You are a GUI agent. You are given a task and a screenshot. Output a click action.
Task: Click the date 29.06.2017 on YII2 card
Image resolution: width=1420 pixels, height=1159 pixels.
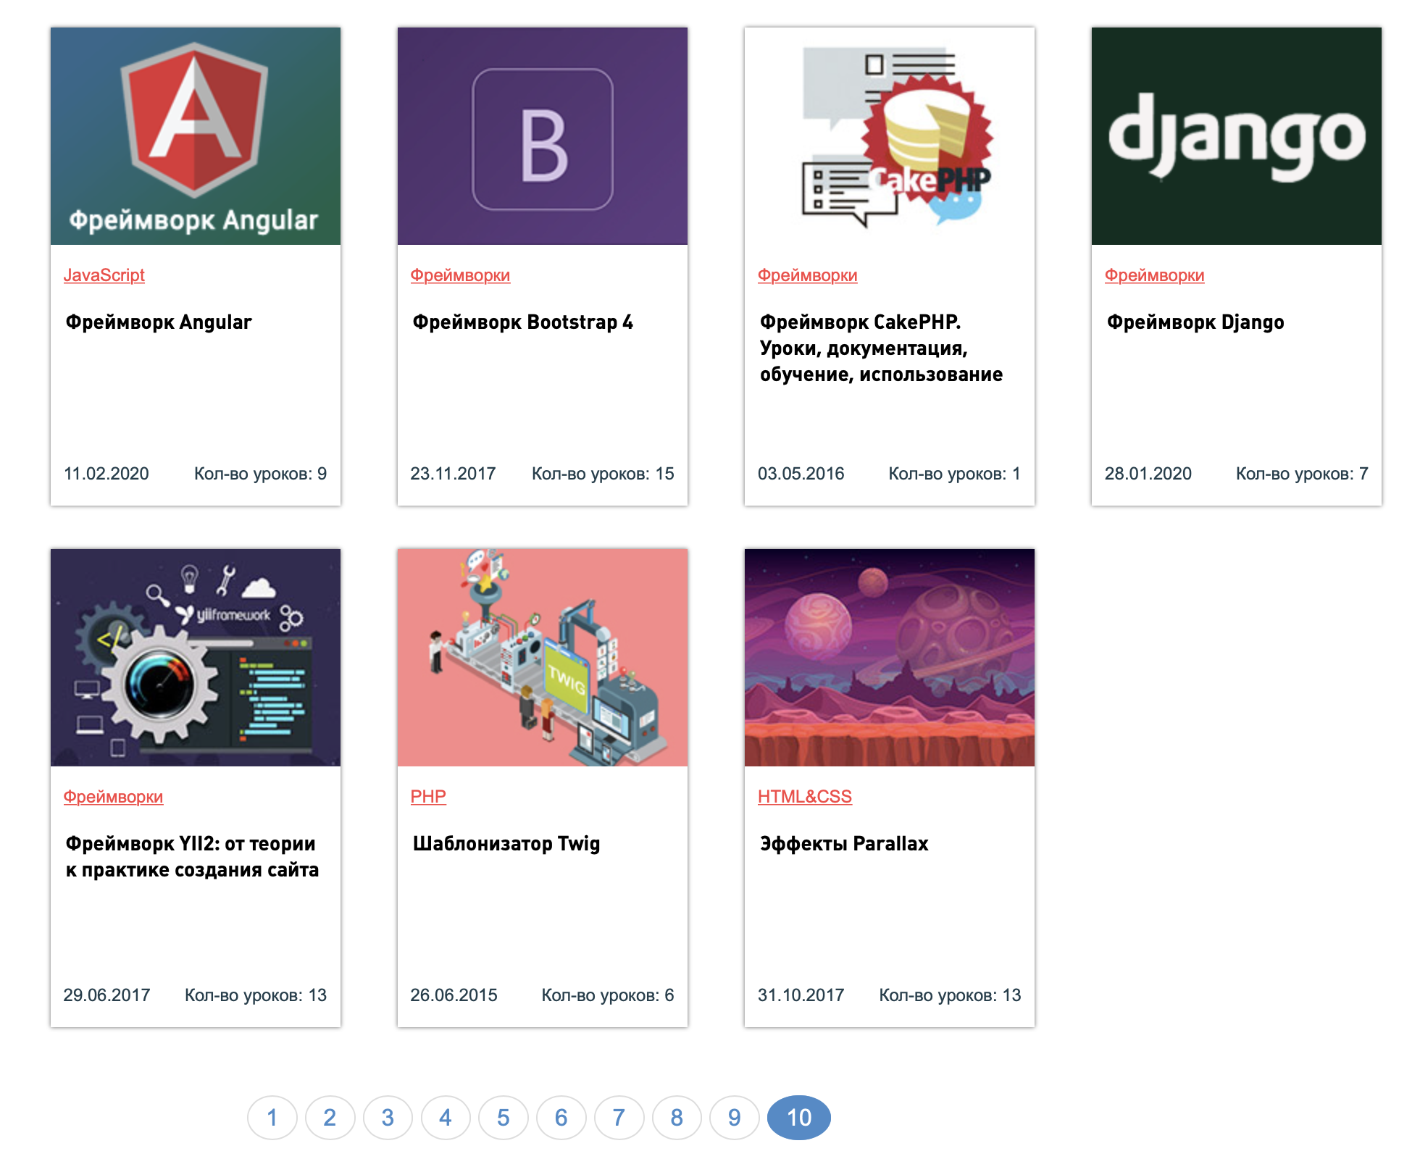pyautogui.click(x=106, y=995)
